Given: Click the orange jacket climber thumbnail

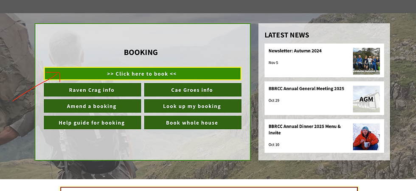Looking at the screenshot, I should point(366,137).
